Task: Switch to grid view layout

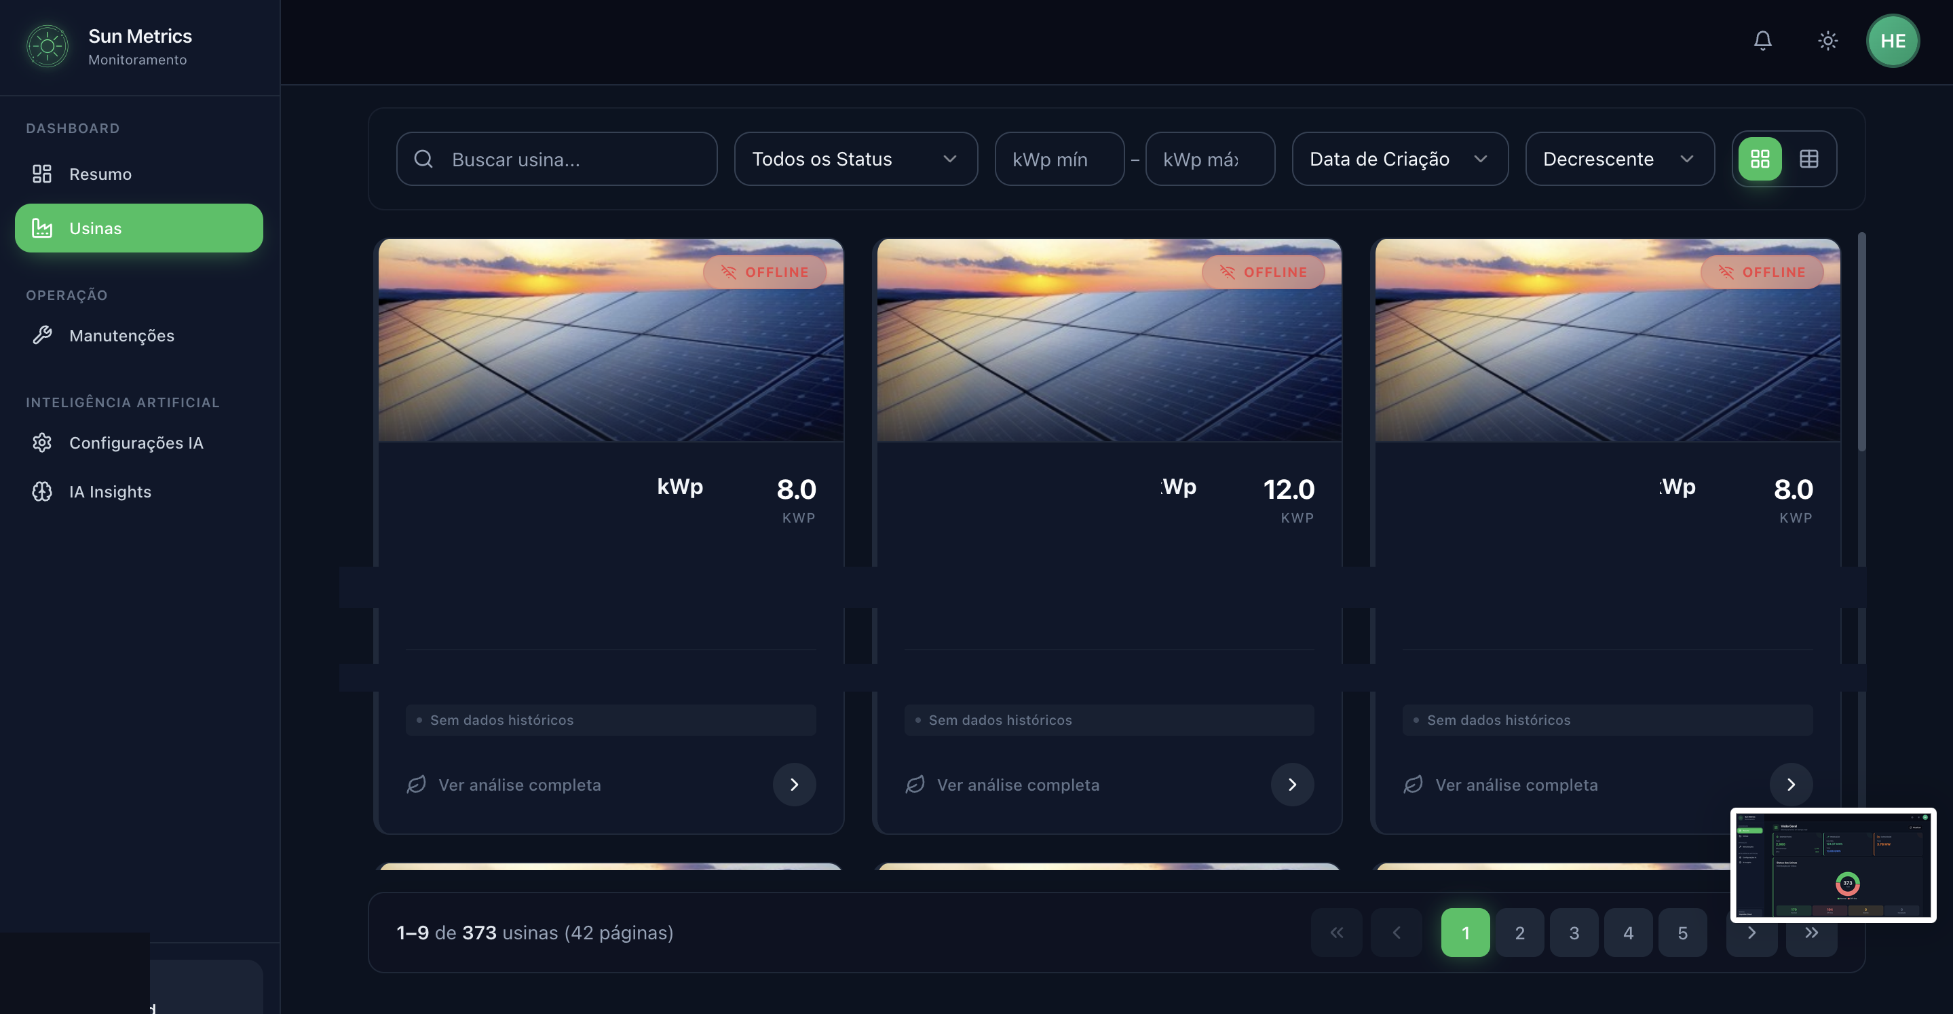Action: click(1760, 159)
